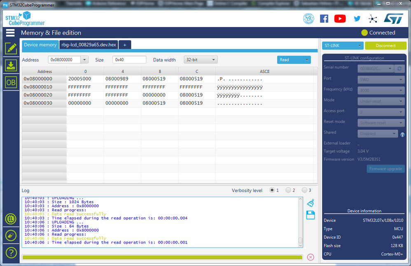
Task: Cancel operation with red X icon
Action: coord(311,257)
